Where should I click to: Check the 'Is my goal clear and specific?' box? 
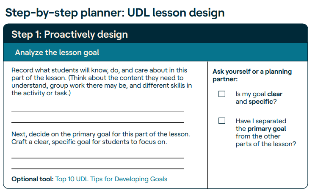[x=222, y=94]
